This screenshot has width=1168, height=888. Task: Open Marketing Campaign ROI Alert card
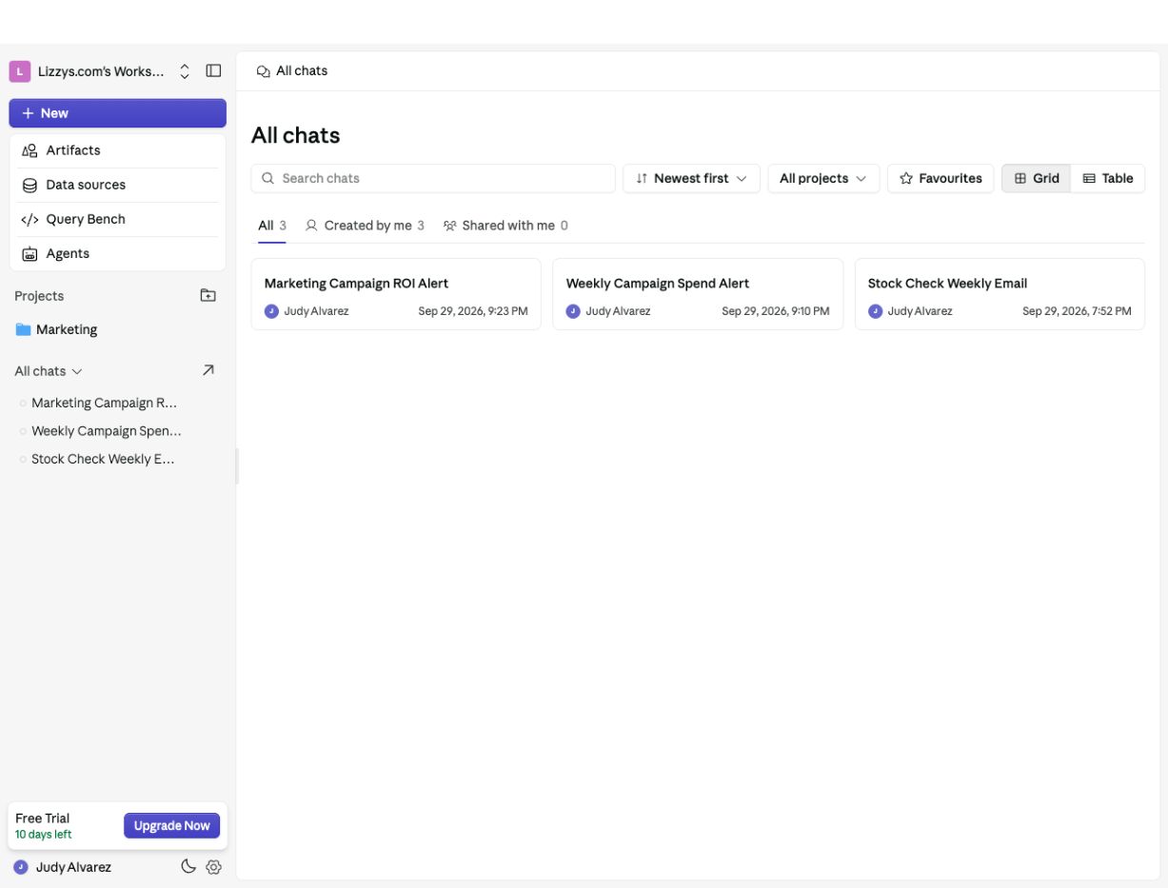click(x=396, y=294)
